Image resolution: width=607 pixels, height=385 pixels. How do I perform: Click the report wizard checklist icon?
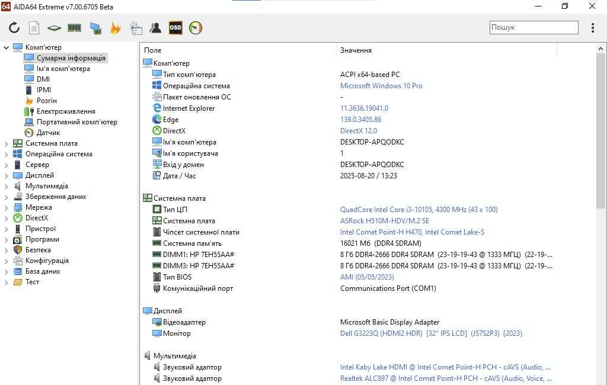pos(136,28)
